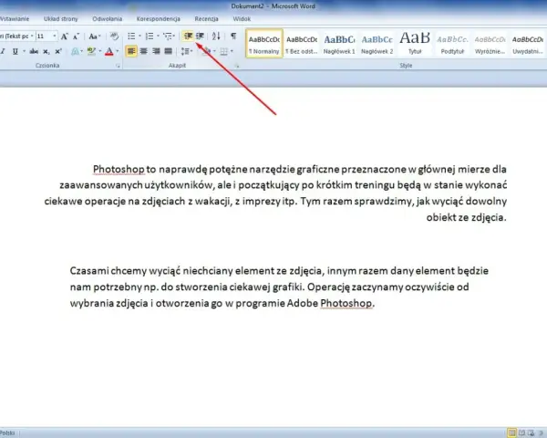The width and height of the screenshot is (547, 438).
Task: Open the Akapit dialog launcher
Action: [x=236, y=66]
